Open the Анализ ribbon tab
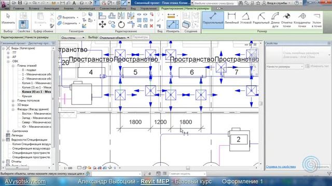This screenshot has height=186, width=332. tap(68, 8)
